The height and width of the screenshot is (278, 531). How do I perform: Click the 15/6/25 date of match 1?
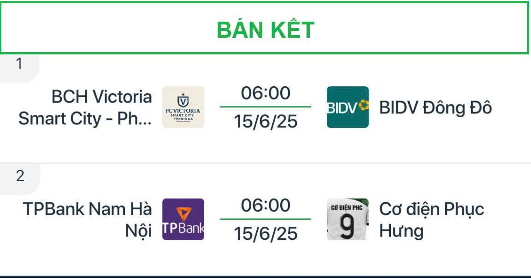265,121
